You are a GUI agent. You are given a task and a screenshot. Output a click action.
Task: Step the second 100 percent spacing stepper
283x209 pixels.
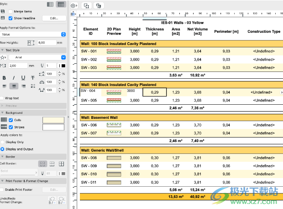(59, 82)
